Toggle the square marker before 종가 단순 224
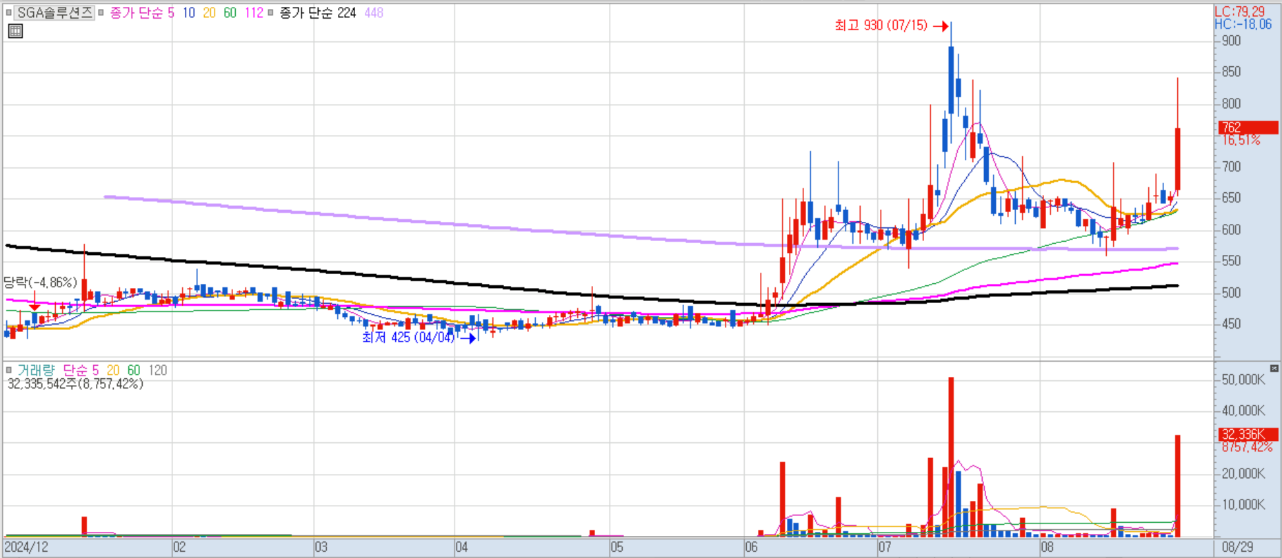The height and width of the screenshot is (558, 1282). click(x=270, y=12)
